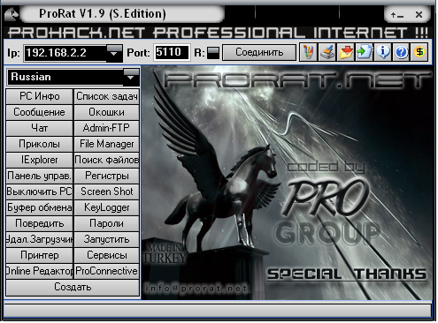Click the Принтер button

[x=39, y=255]
